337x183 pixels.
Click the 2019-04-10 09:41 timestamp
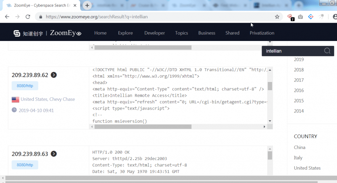(36, 110)
